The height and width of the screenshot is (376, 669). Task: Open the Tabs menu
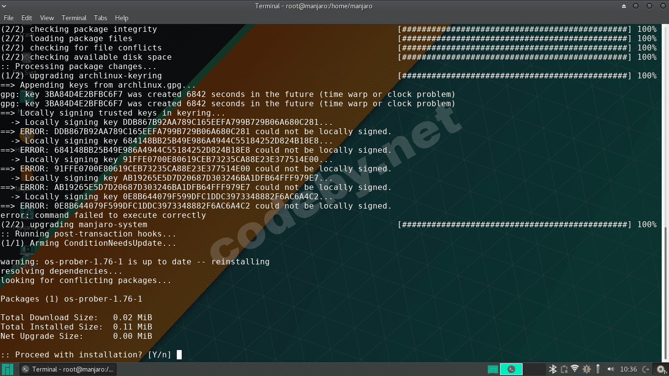(100, 18)
